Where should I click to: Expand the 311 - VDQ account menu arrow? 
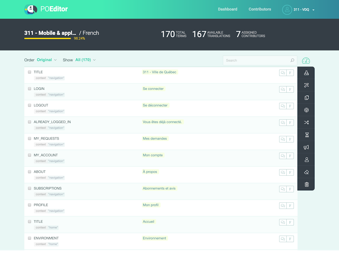coord(313,10)
